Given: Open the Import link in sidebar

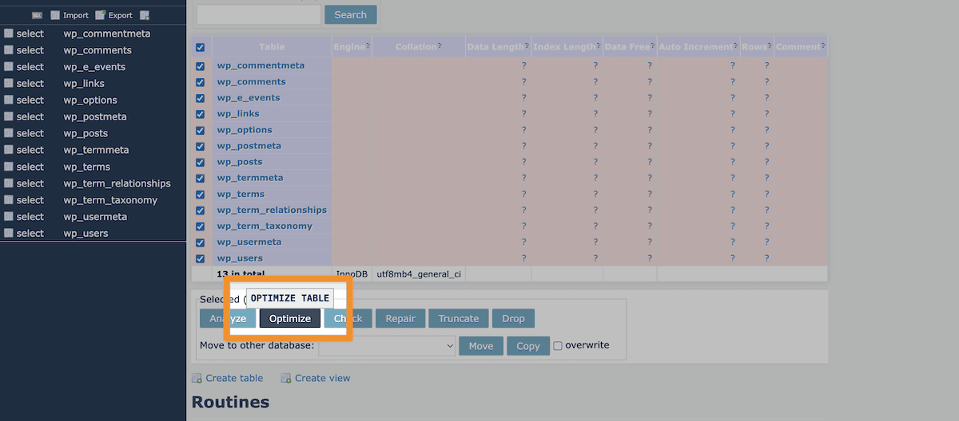Looking at the screenshot, I should (x=69, y=15).
